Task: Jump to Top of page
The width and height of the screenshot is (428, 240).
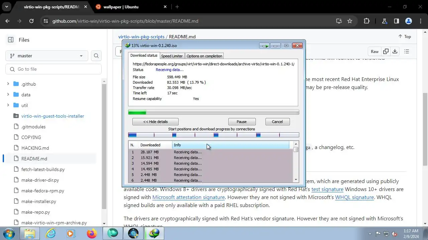Action: click(x=405, y=37)
